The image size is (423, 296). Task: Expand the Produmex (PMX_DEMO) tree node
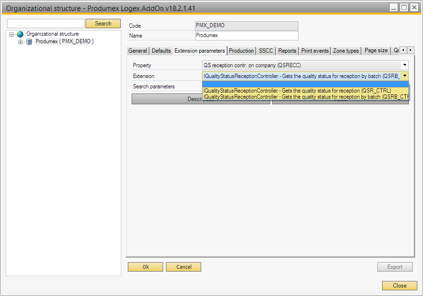pyautogui.click(x=20, y=42)
